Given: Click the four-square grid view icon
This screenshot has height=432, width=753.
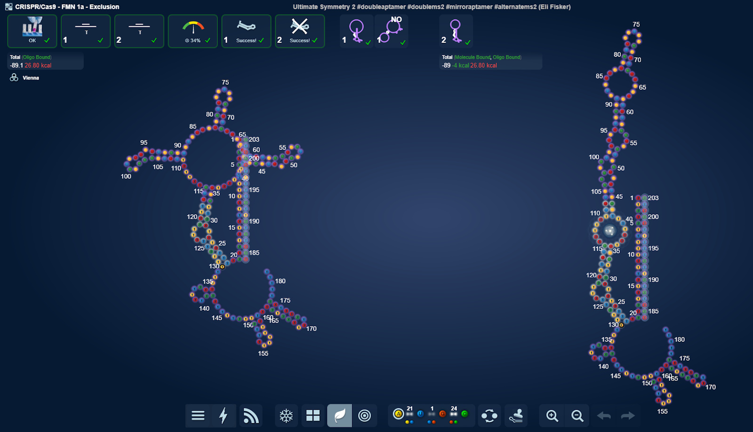Looking at the screenshot, I should (x=313, y=416).
